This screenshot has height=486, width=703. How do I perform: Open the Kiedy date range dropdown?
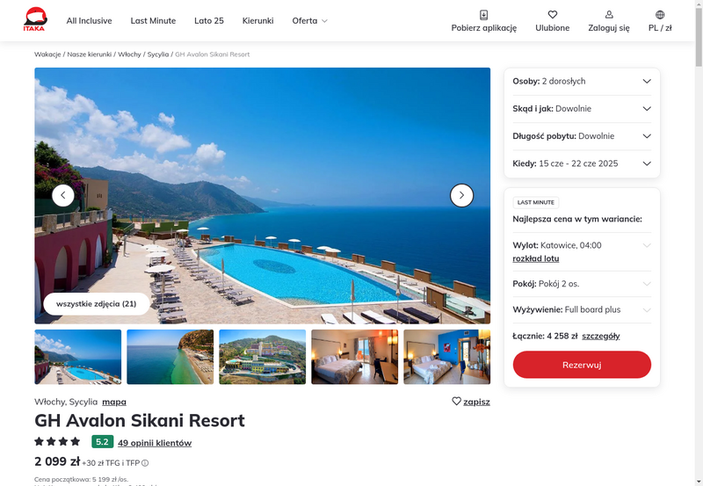(582, 163)
